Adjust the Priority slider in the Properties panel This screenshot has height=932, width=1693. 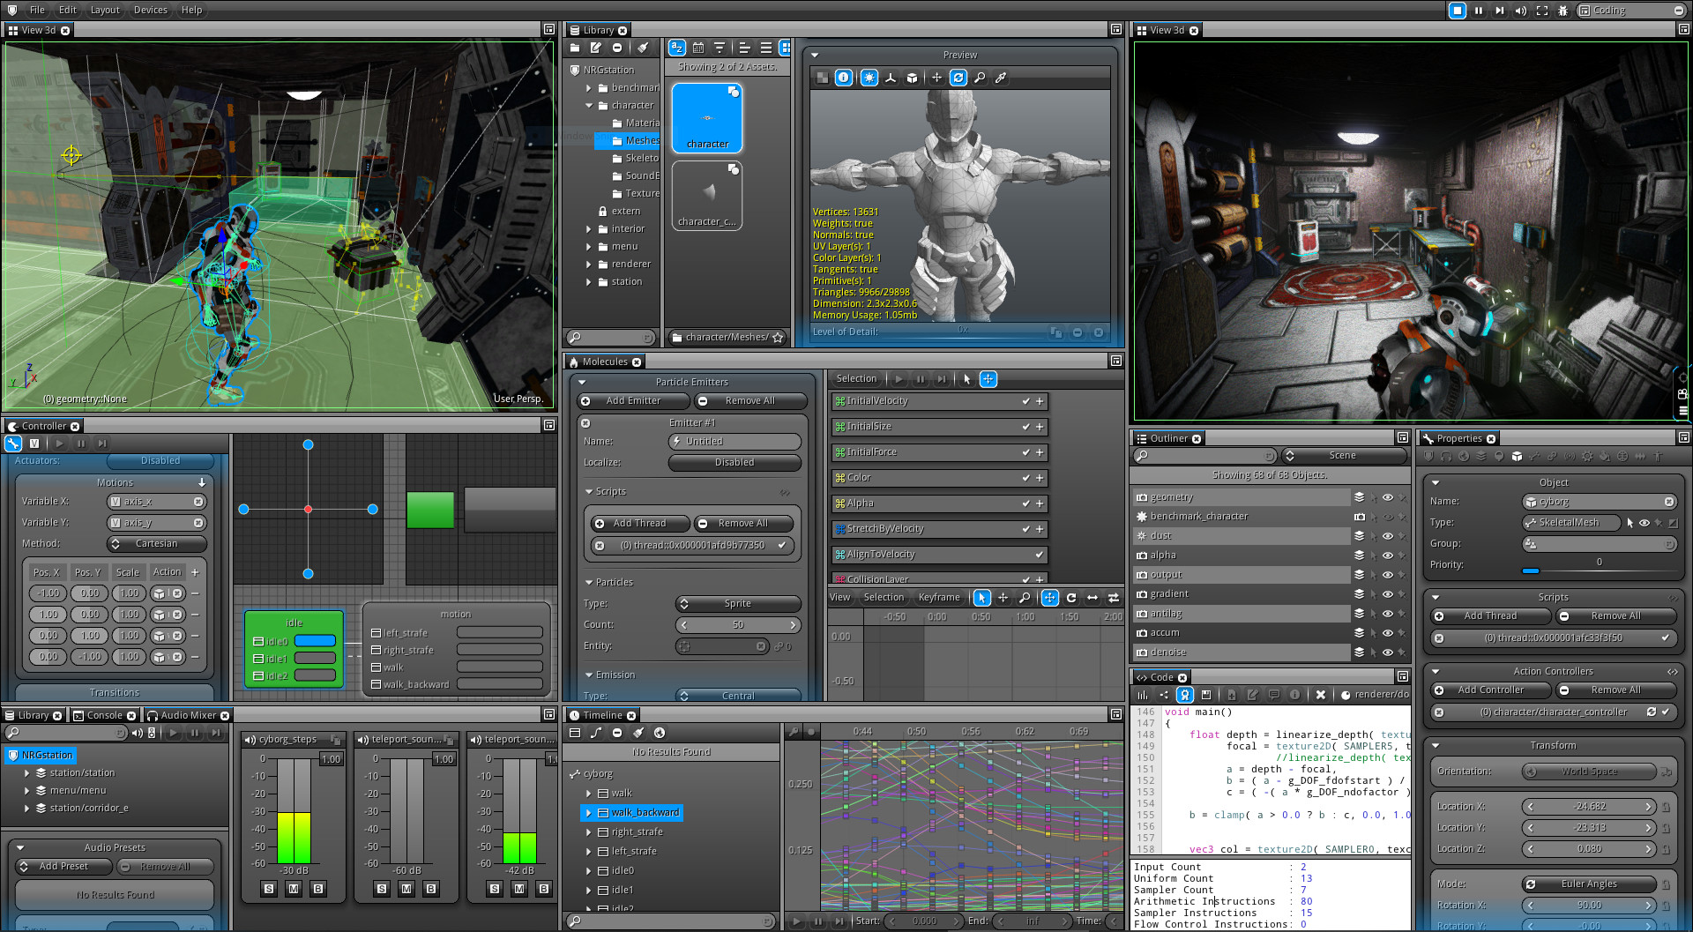point(1532,570)
